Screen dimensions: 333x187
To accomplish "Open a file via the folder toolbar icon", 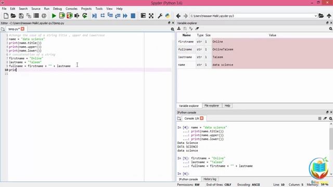I will click(x=13, y=16).
